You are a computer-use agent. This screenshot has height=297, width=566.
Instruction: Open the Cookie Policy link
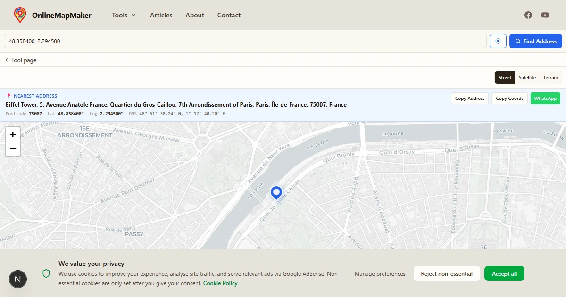coord(220,283)
